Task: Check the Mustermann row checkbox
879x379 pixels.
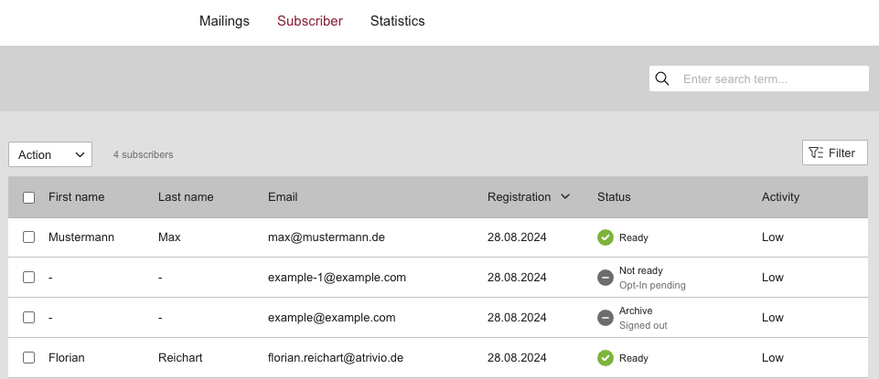Action: 28,237
